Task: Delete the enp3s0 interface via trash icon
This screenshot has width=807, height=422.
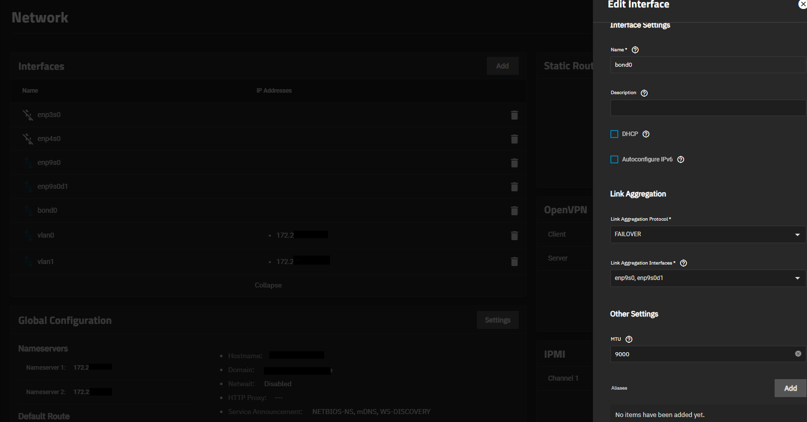Action: click(514, 115)
